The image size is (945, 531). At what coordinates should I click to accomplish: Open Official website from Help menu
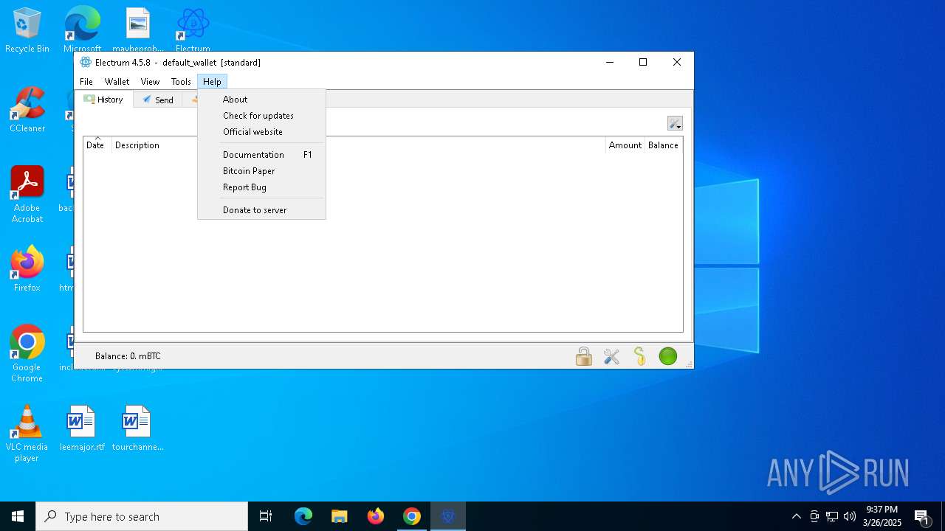[x=261, y=132]
